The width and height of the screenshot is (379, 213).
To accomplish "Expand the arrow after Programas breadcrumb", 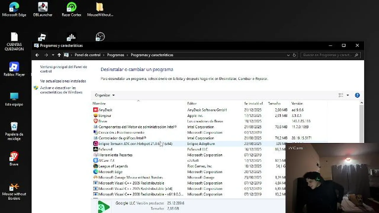I will (127, 55).
